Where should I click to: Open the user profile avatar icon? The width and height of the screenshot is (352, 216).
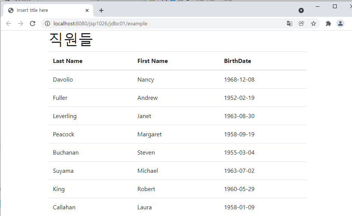[340, 23]
